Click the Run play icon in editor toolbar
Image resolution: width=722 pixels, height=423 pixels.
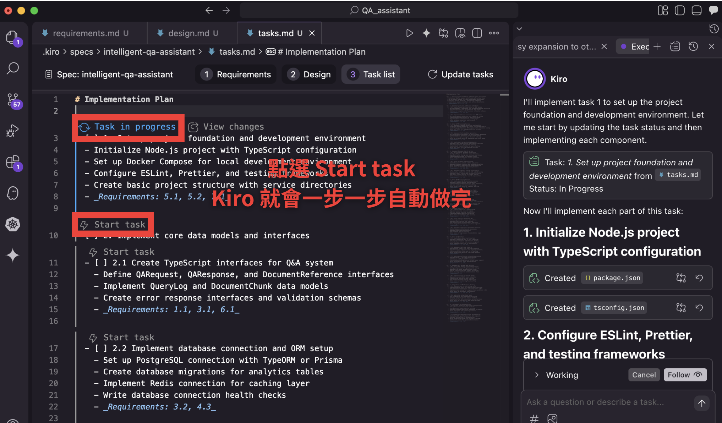coord(409,33)
